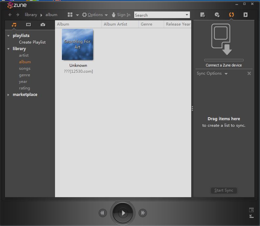Switch to compact mode icon
This screenshot has height=226, width=260.
tap(251, 216)
